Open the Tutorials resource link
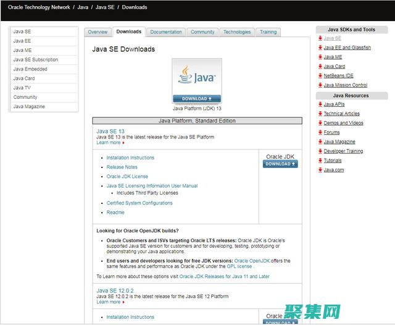 333,161
